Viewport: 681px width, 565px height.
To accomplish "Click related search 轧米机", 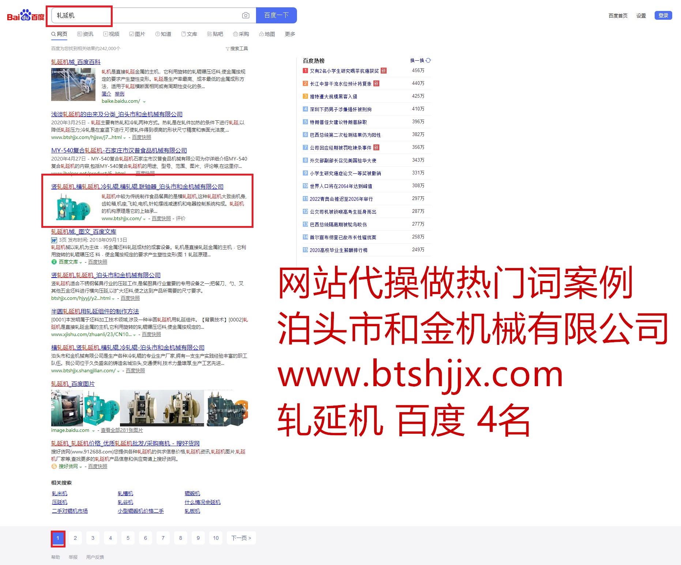I will point(60,493).
